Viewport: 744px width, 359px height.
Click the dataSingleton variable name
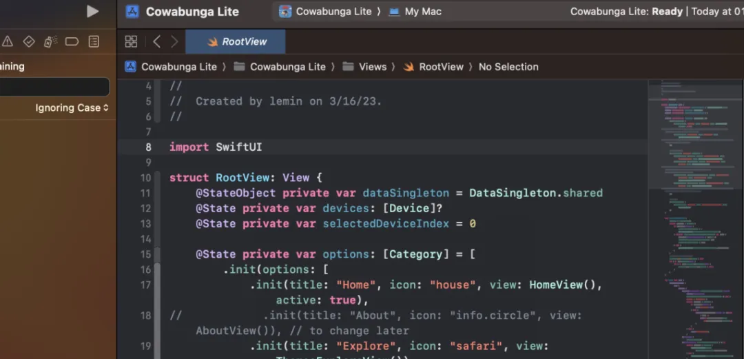tap(406, 193)
